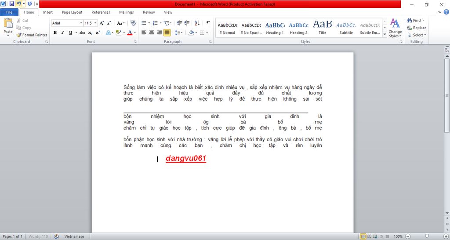Toggle Center alignment

(x=152, y=33)
